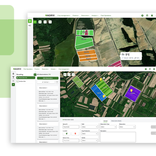
Task: Select Analyze data in Scouting panel
Action: 22,81
